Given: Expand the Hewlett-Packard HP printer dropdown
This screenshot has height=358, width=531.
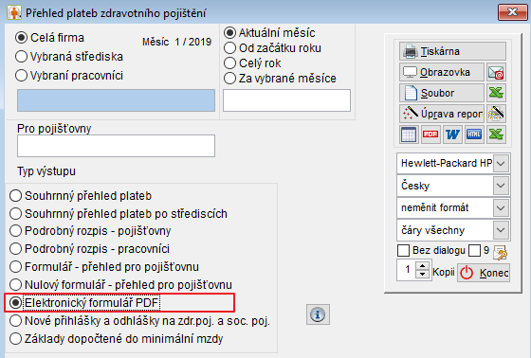Looking at the screenshot, I should [x=501, y=164].
